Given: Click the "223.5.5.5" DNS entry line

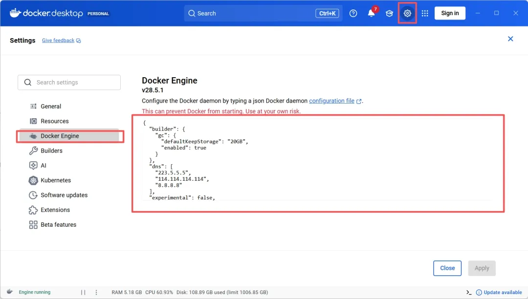Looking at the screenshot, I should point(173,172).
